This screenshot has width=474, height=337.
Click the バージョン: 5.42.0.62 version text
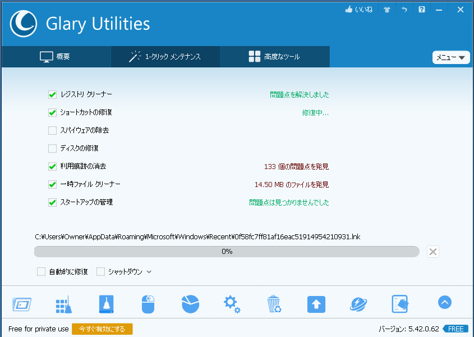409,329
